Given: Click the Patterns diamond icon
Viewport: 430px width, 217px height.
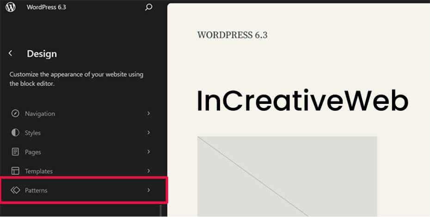Looking at the screenshot, I should (15, 190).
